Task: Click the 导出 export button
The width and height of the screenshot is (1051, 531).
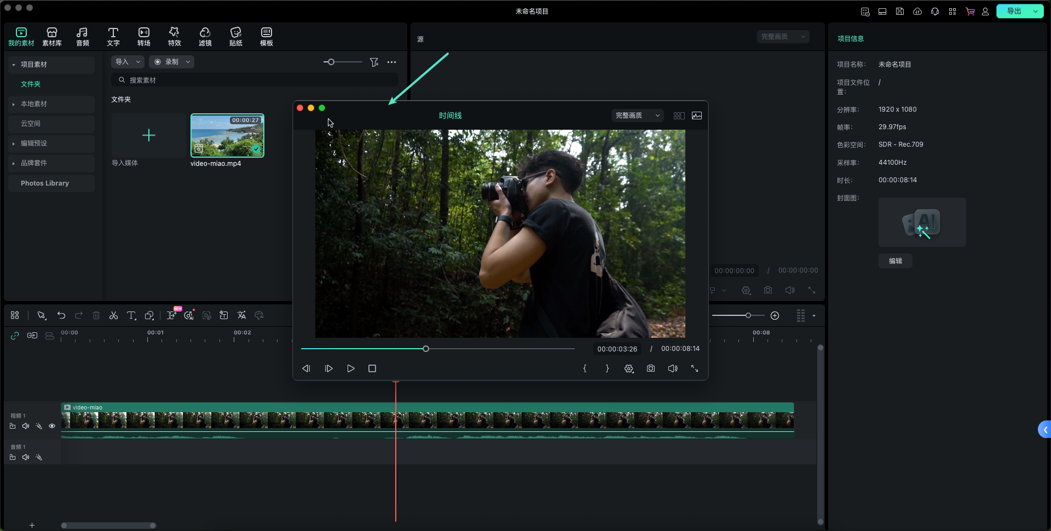Action: 1014,11
